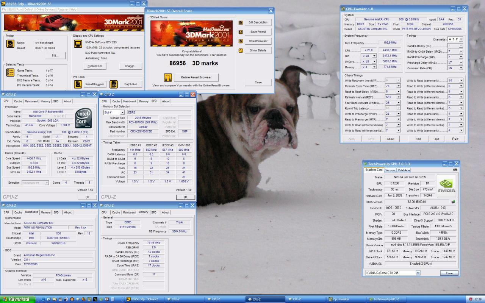Screen dimensions: 485x303
Task: Click the About button in CPU-Tweaker
Action: click(x=391, y=139)
